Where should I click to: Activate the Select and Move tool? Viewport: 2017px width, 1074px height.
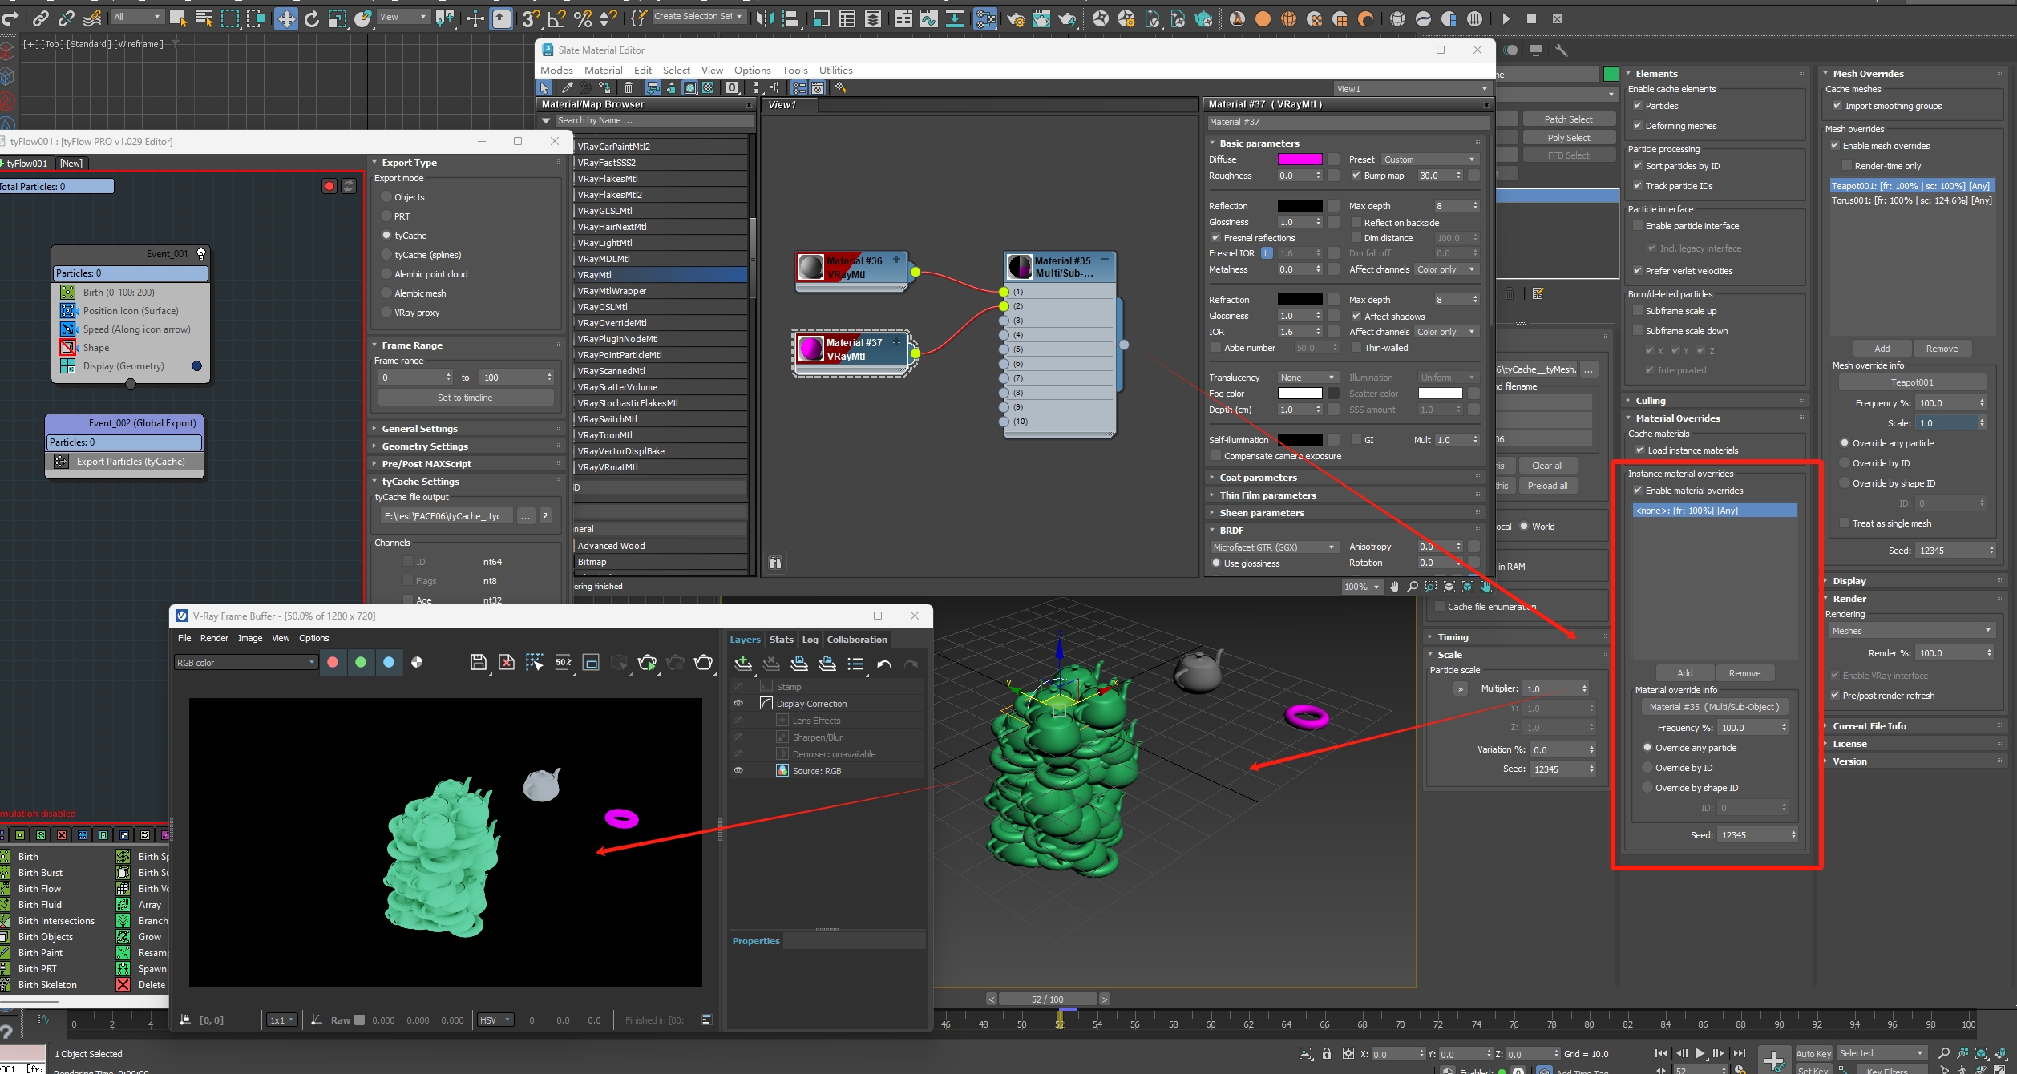[285, 18]
